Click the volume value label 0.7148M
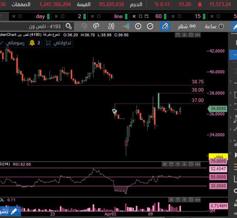 click(219, 206)
